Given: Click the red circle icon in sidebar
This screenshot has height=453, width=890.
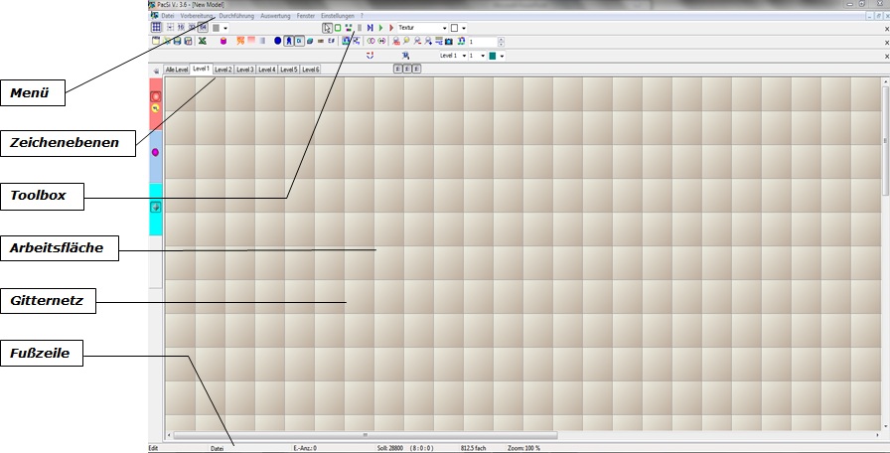Looking at the screenshot, I should 156,97.
